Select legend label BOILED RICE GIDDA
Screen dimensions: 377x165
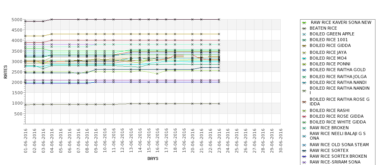pos(330,45)
